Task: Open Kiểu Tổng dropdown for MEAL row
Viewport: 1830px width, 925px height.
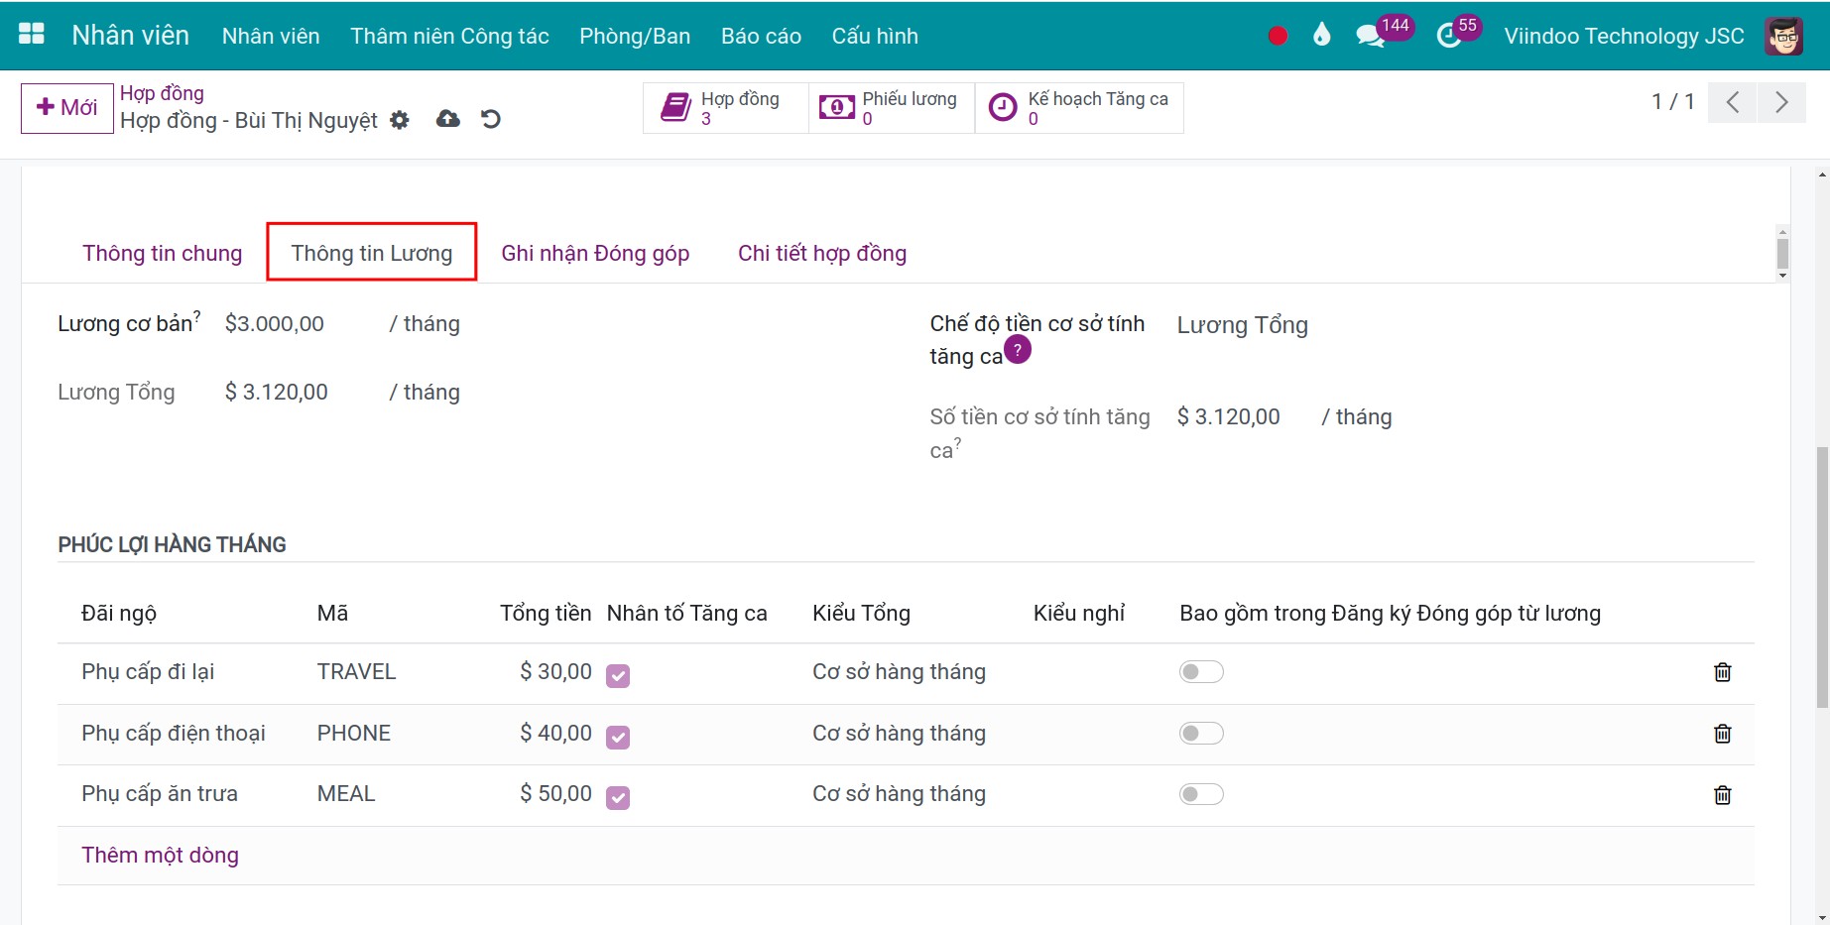Action: pos(899,794)
